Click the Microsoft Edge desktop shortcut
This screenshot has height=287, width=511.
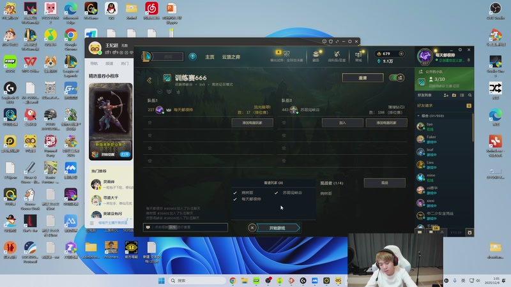71,12
